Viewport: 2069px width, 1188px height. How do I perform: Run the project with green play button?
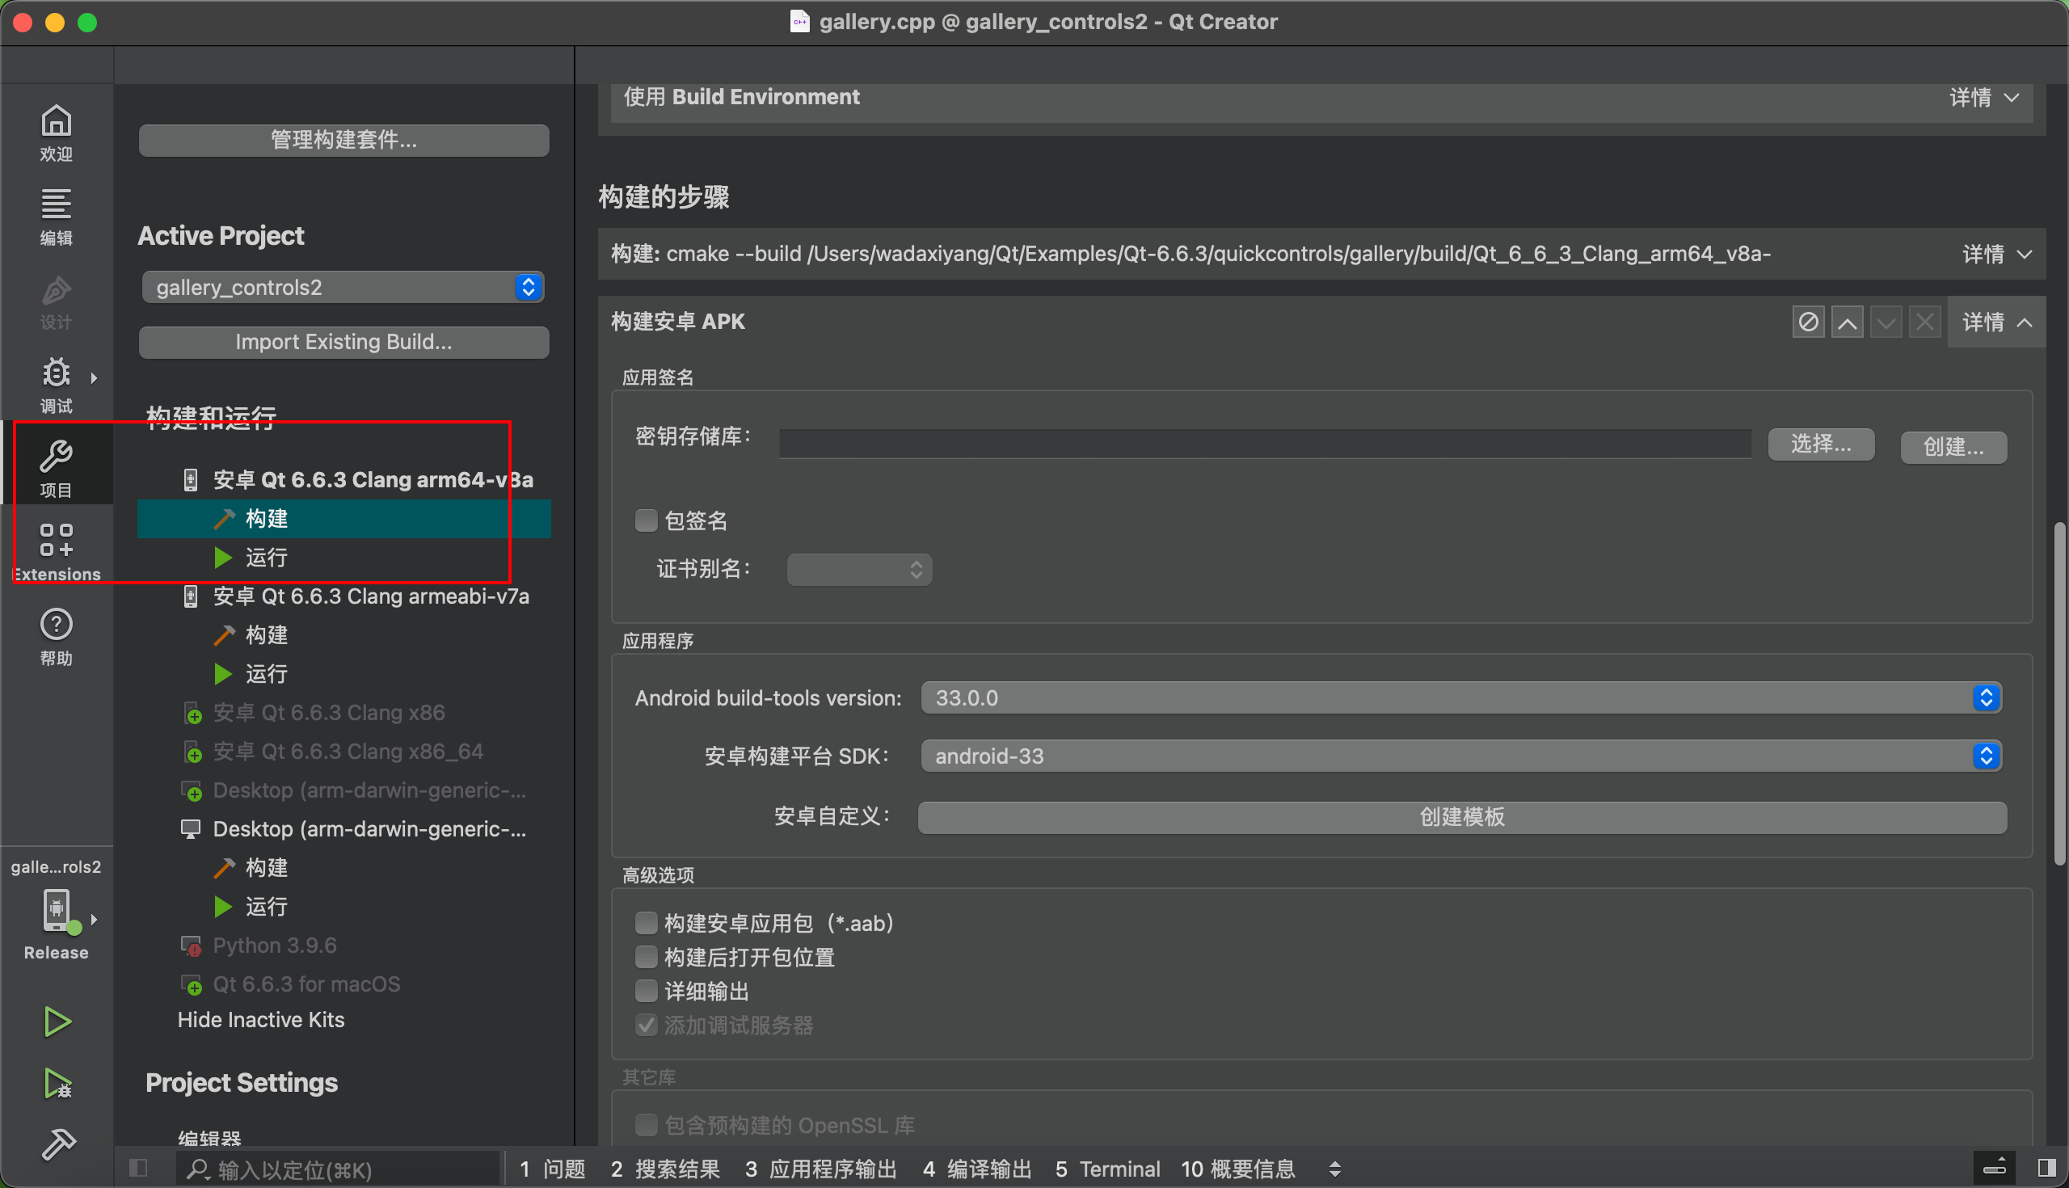57,1021
